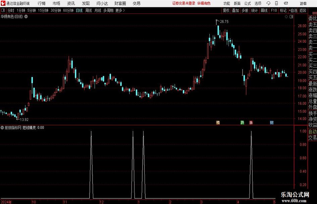Viewport: 317px width, 204px height.
Task: Click 证券交易未登录 login link
Action: (x=184, y=3)
